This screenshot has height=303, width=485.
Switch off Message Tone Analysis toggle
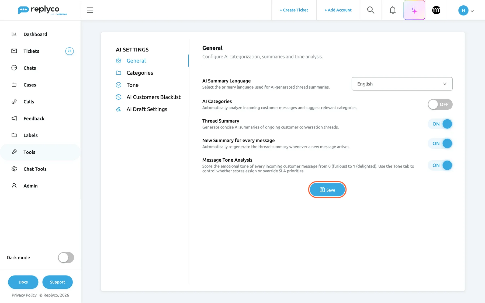pyautogui.click(x=440, y=165)
